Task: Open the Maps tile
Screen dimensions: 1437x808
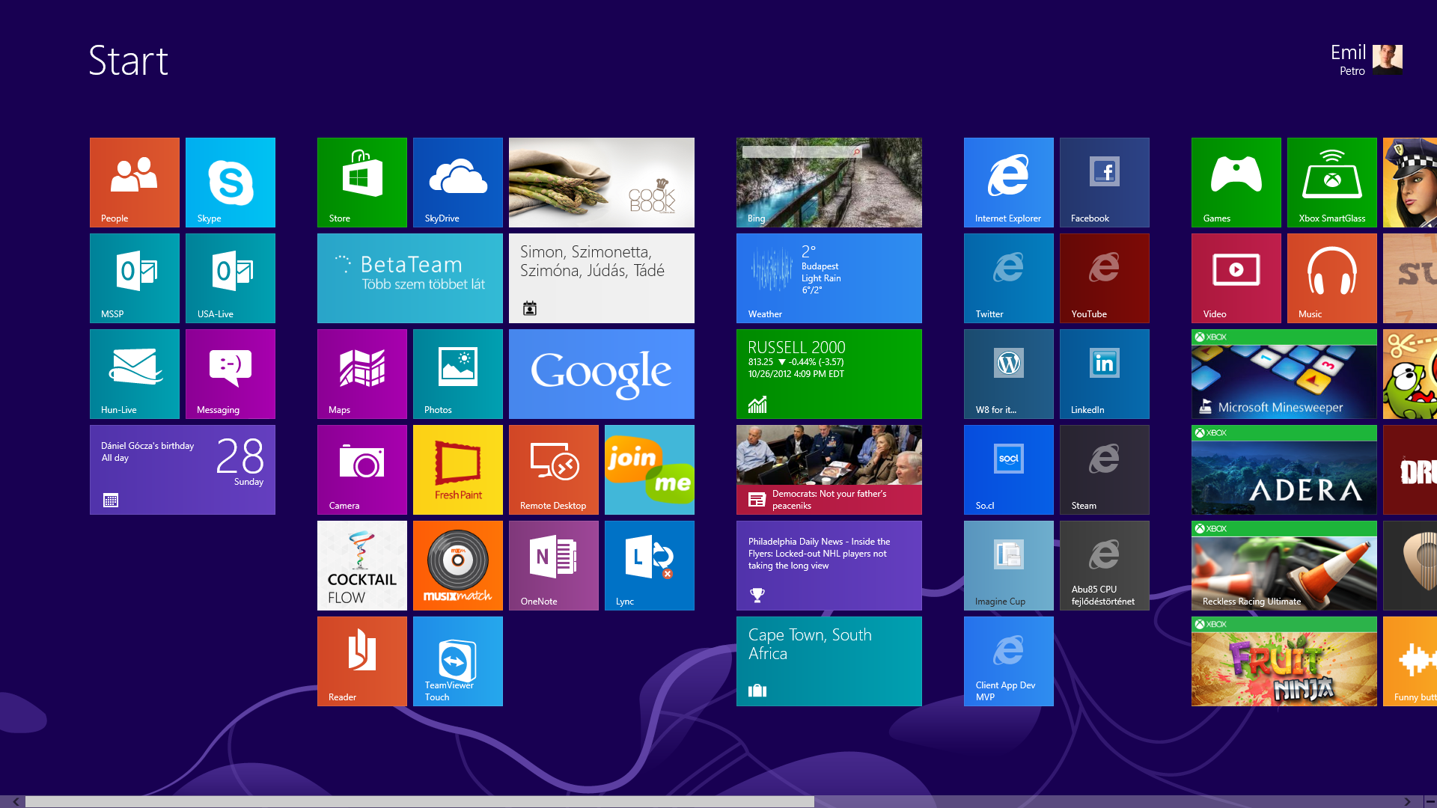Action: pos(362,374)
